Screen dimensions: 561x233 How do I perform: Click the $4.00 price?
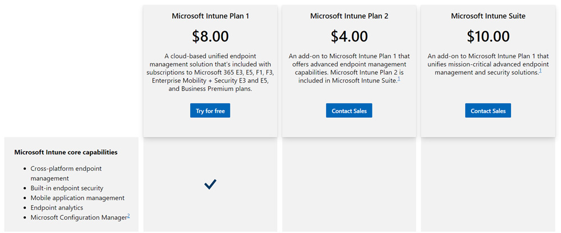[349, 36]
